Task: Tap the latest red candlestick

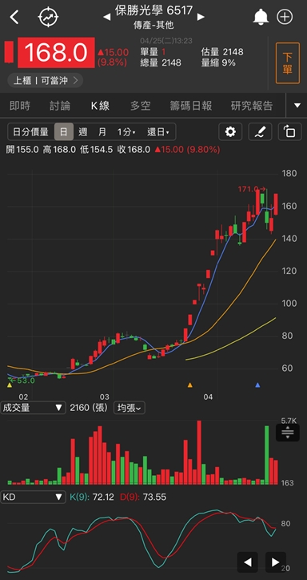Action: tap(276, 203)
